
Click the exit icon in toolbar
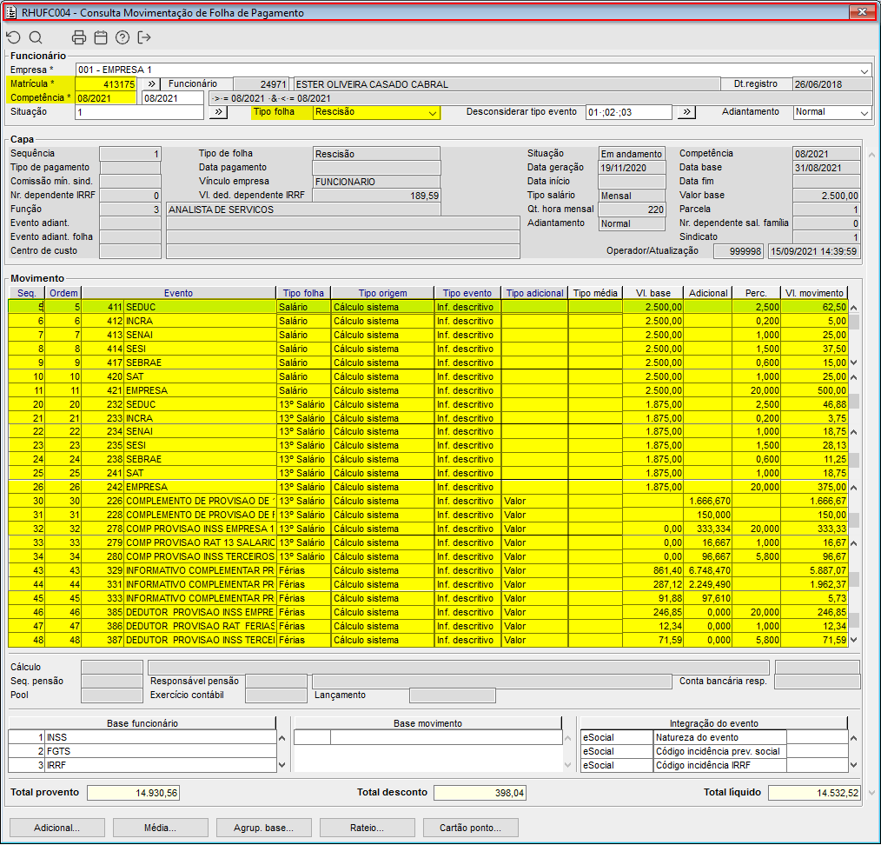pos(144,37)
